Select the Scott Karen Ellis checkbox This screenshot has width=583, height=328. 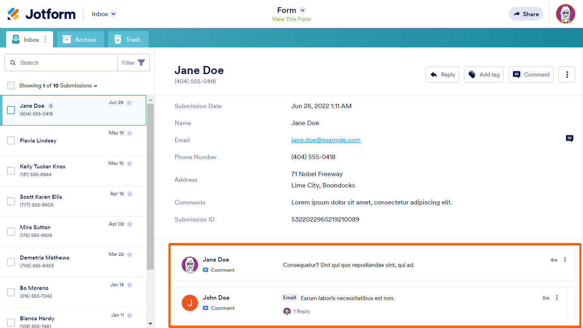(11, 201)
